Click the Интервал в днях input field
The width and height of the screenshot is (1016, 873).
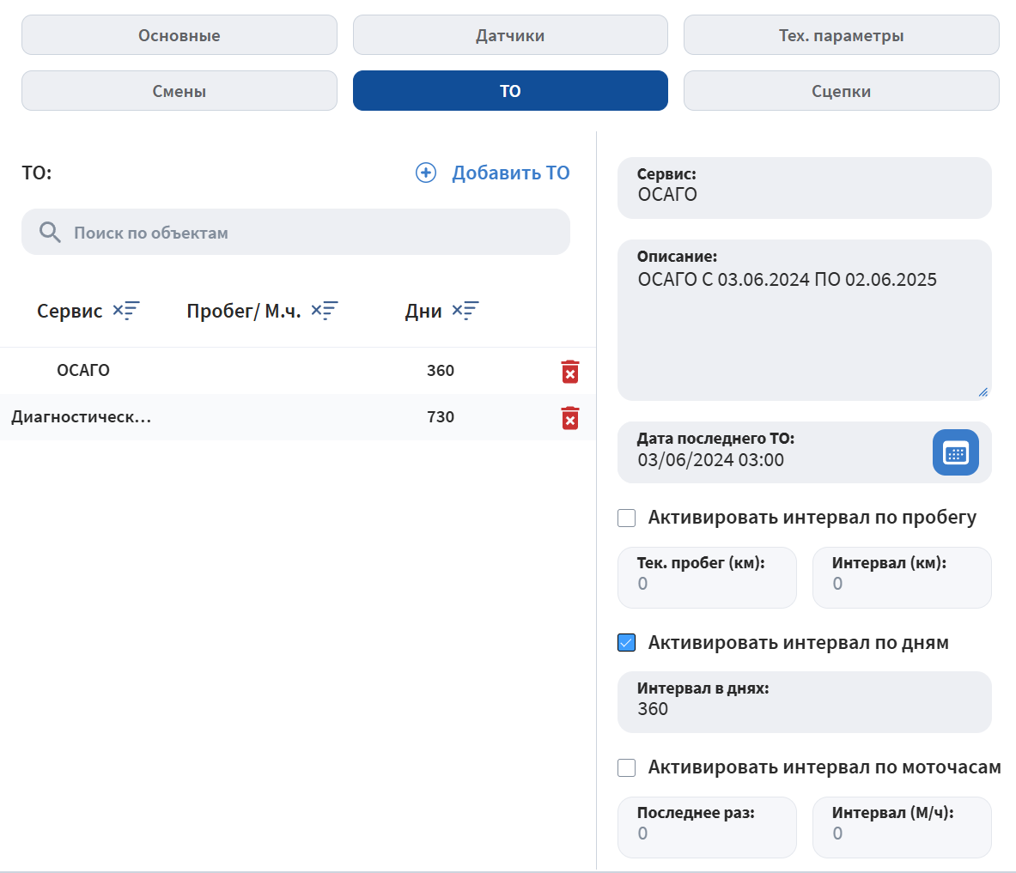pyautogui.click(x=804, y=709)
